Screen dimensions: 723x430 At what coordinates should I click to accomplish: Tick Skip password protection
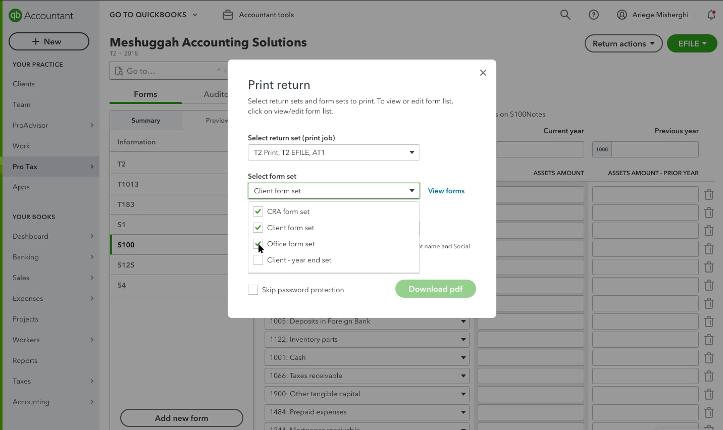[253, 290]
